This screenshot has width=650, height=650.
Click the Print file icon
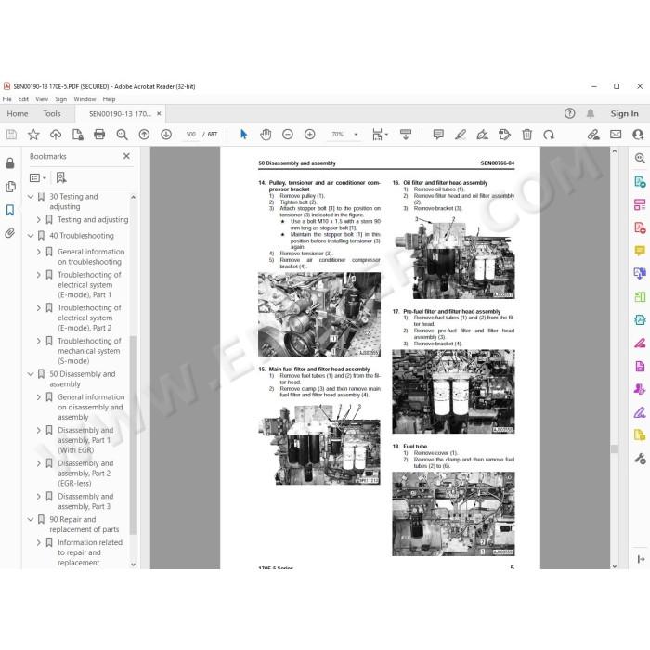[x=99, y=135]
